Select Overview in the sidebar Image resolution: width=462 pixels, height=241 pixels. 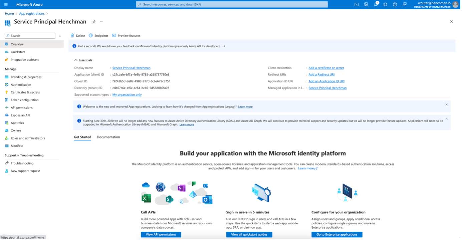coord(32,44)
